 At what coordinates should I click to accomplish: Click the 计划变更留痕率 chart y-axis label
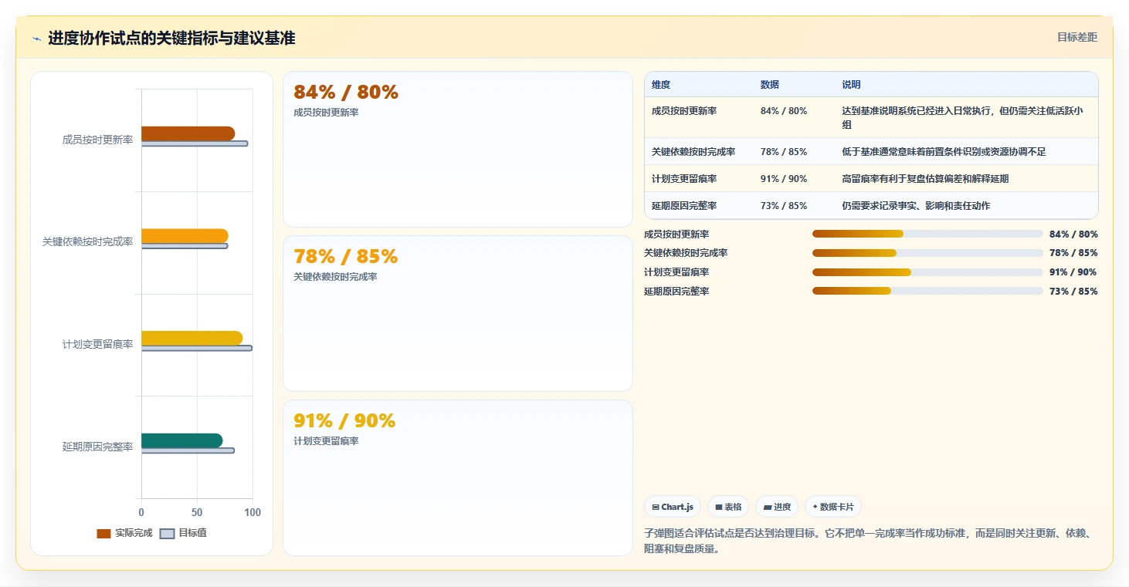98,345
